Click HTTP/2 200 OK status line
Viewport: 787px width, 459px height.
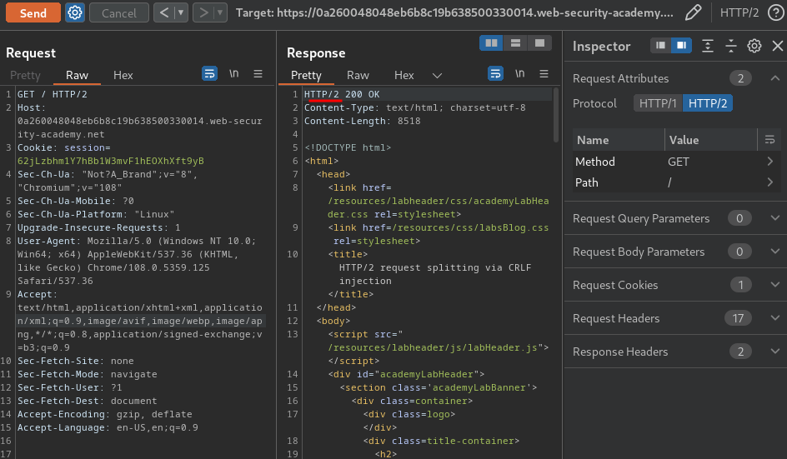click(x=342, y=94)
